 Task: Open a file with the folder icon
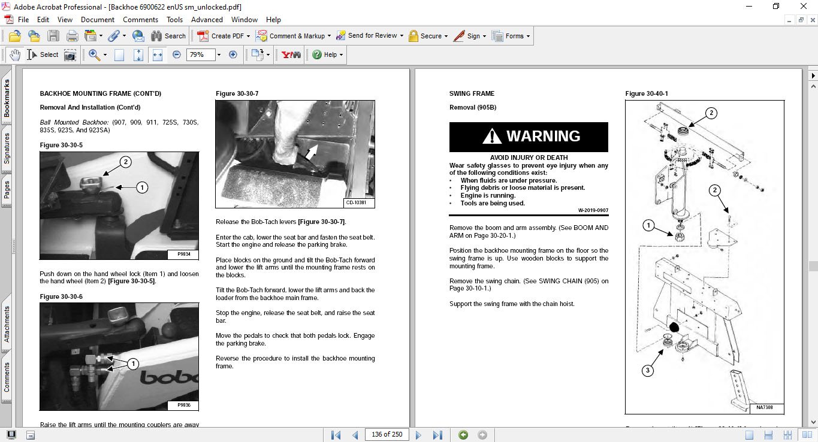(x=16, y=36)
